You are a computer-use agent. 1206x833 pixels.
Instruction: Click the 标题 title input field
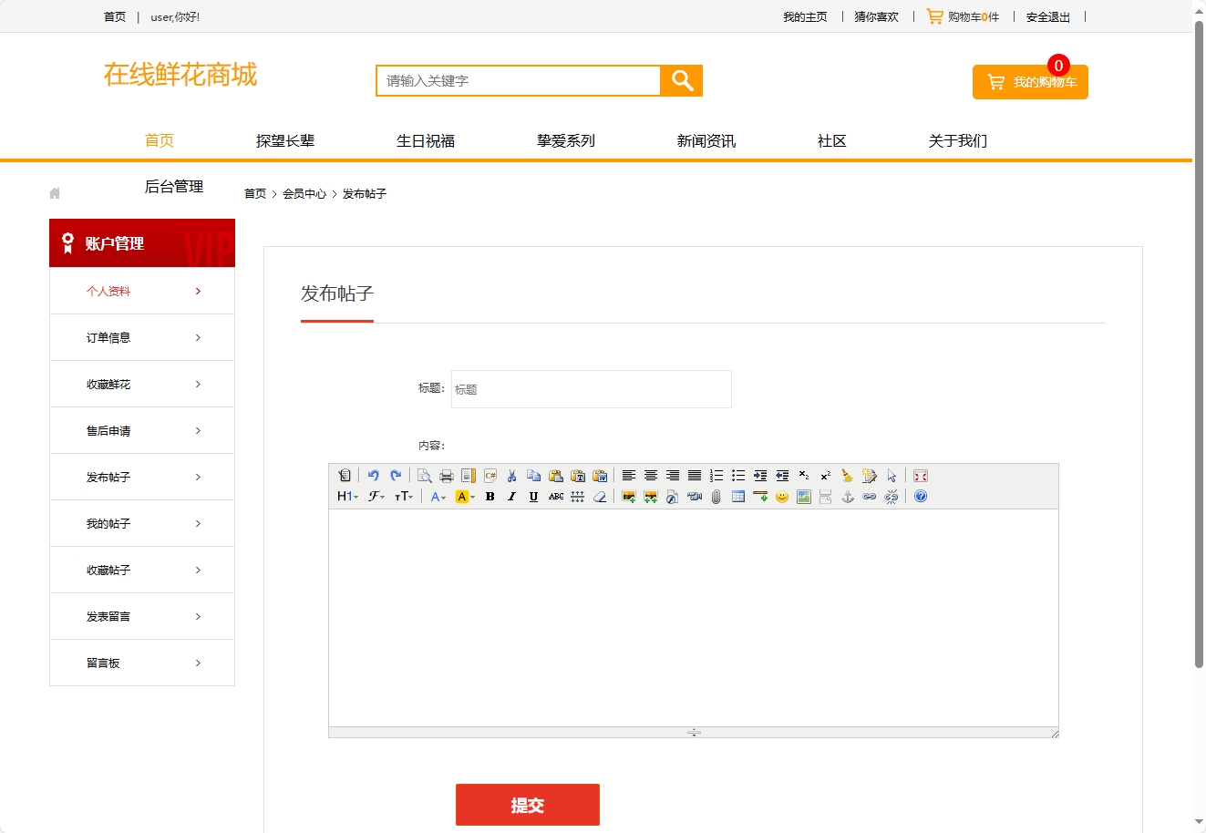[591, 389]
